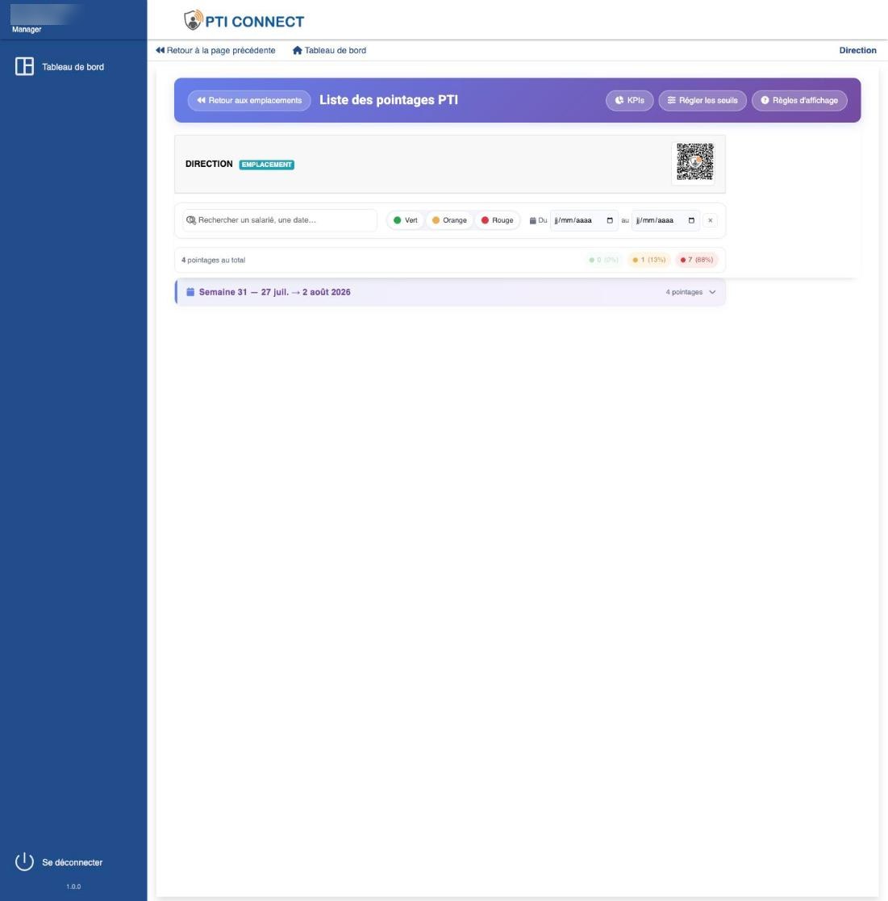This screenshot has width=888, height=901.
Task: Open the location QR code thumbnail
Action: 694,162
